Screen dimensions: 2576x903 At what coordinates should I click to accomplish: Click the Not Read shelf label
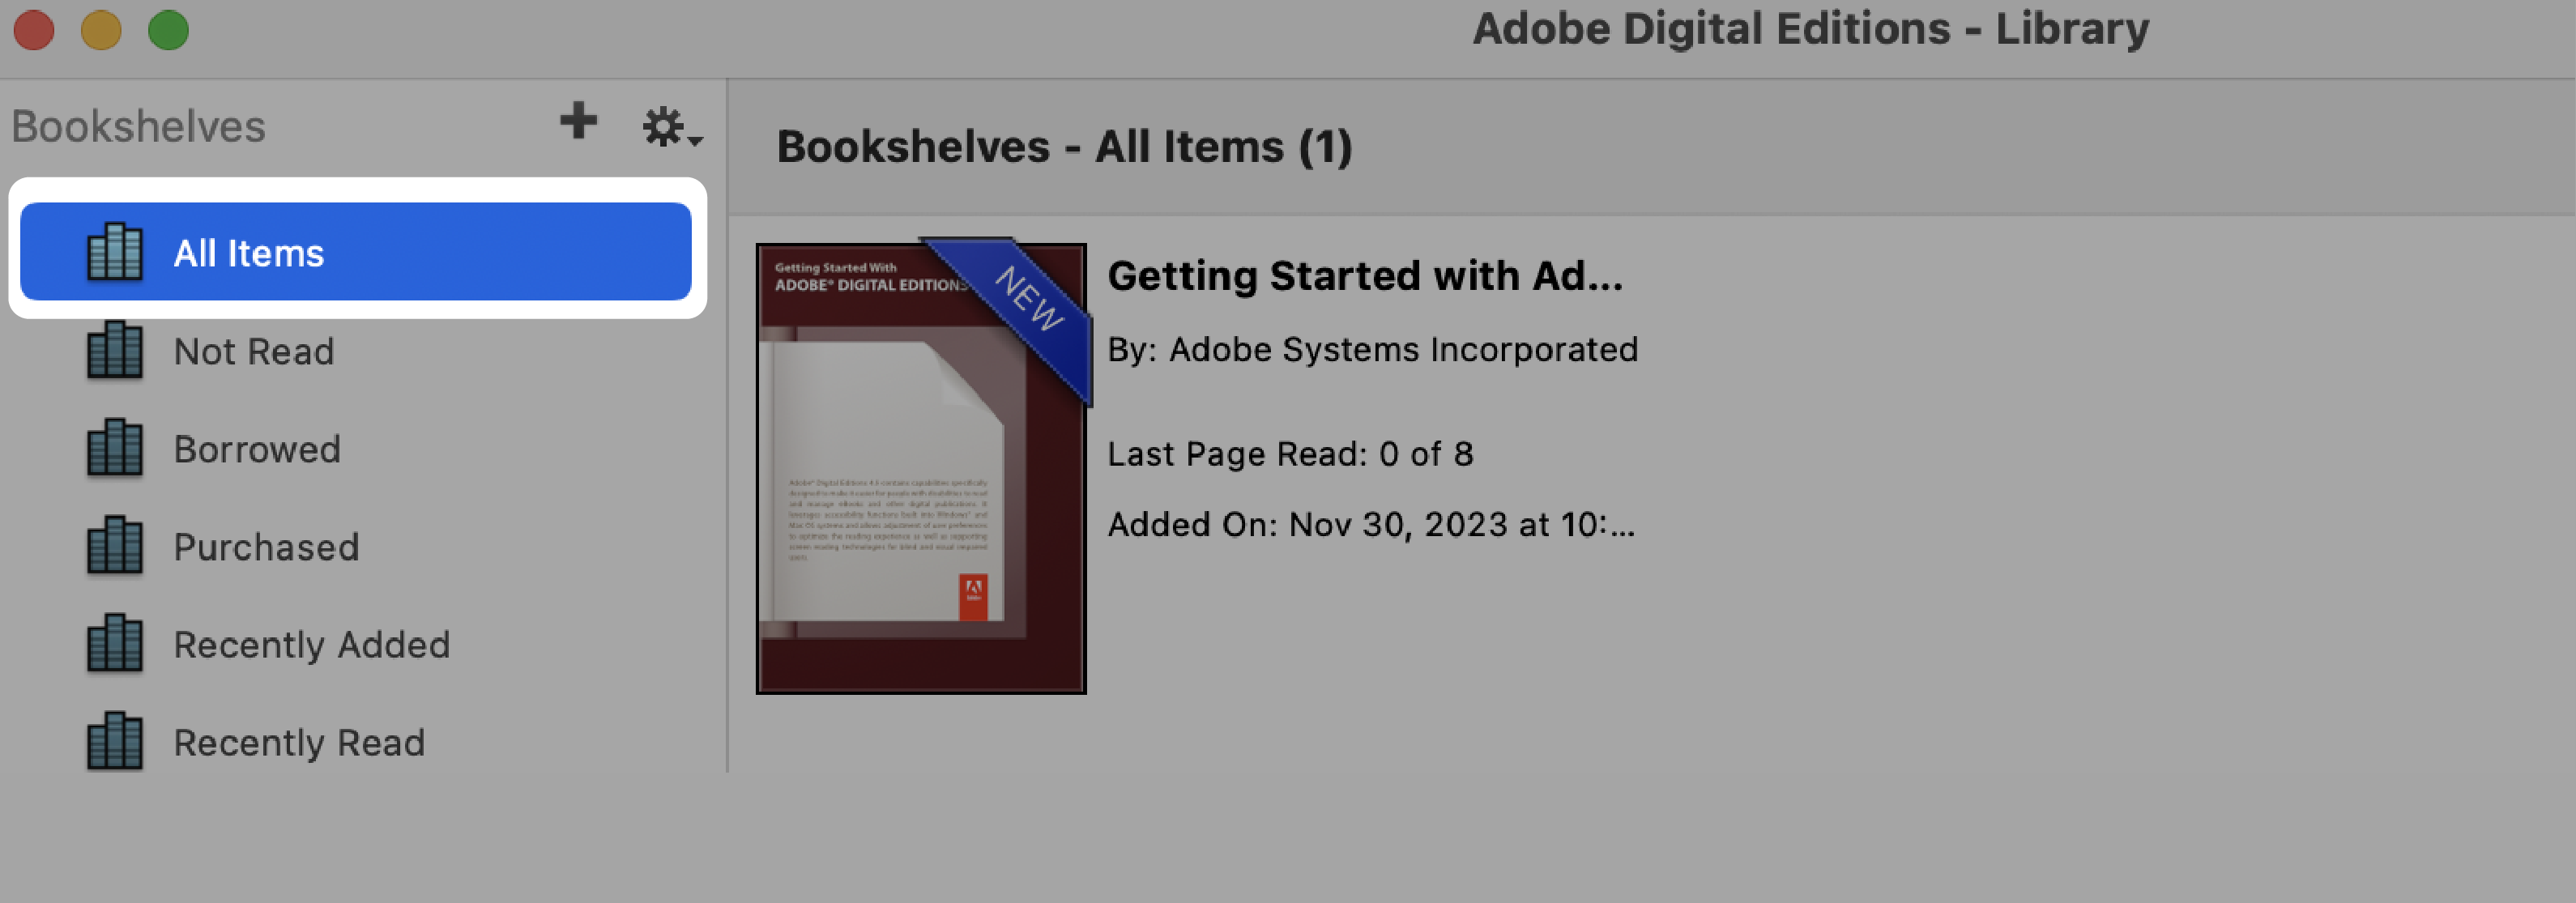coord(253,350)
